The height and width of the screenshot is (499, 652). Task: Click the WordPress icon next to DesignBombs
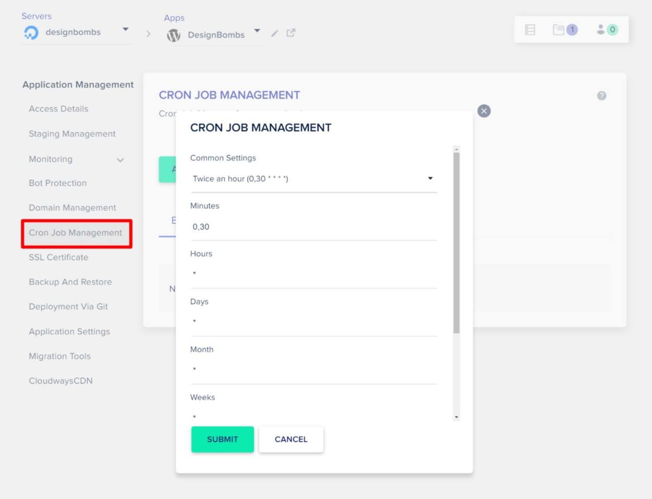click(174, 34)
